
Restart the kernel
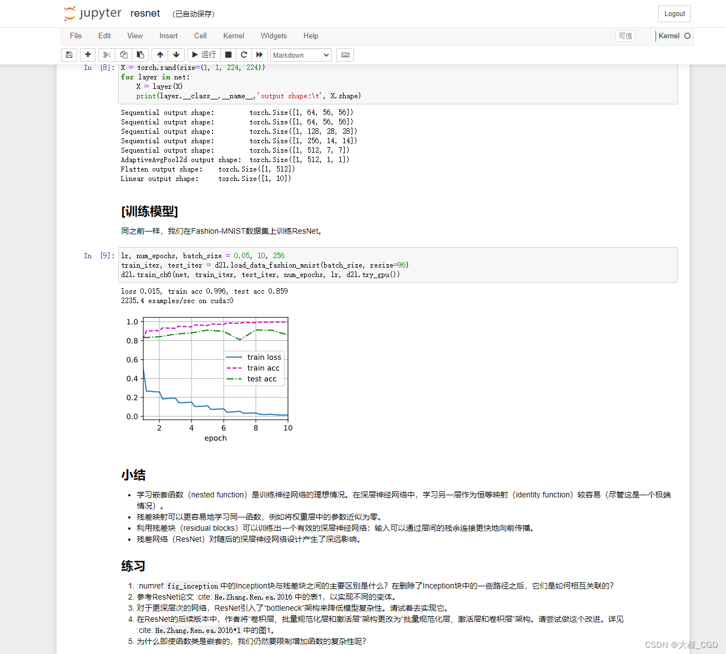[x=244, y=55]
